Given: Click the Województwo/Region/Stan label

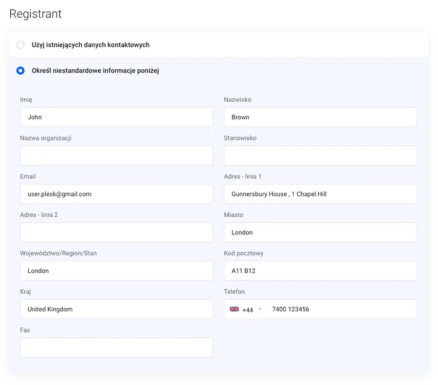Looking at the screenshot, I should (x=58, y=253).
